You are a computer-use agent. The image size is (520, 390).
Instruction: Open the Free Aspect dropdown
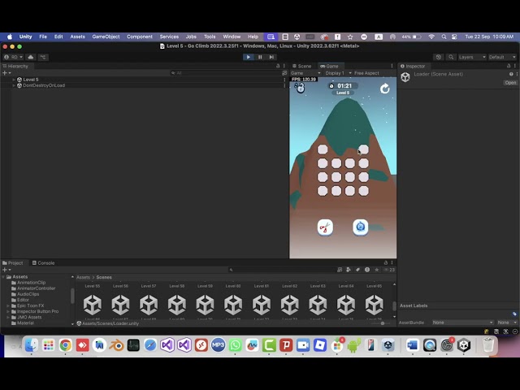coord(367,73)
